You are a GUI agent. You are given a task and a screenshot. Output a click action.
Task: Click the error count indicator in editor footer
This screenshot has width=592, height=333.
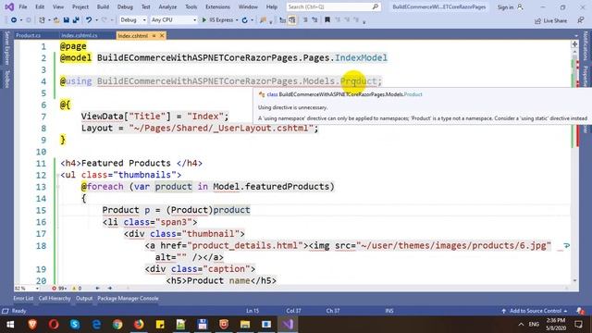(59, 288)
